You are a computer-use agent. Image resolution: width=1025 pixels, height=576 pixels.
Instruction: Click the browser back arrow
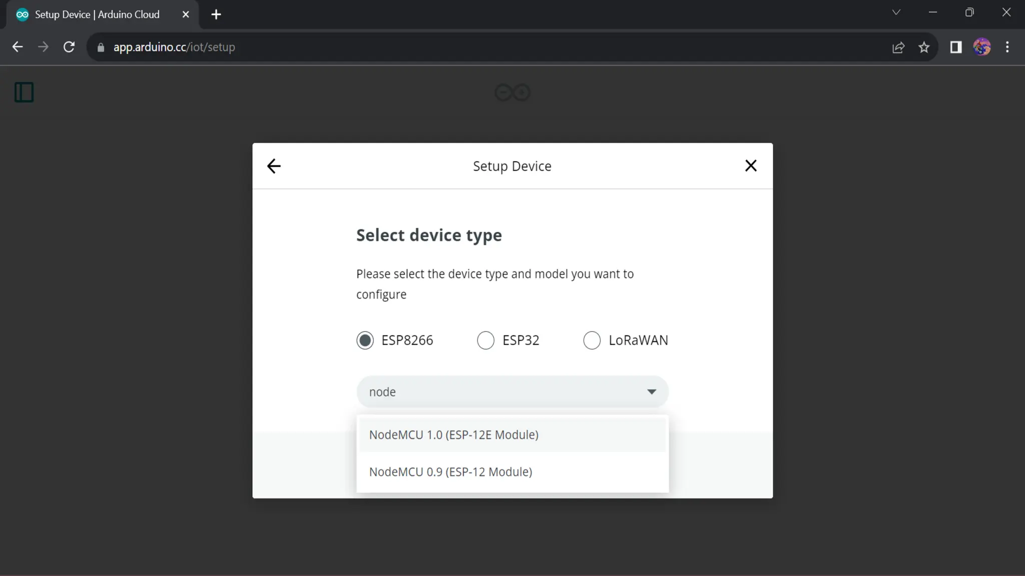[18, 47]
